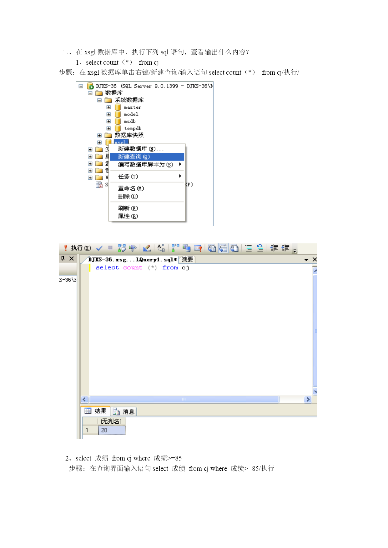This screenshot has height=548, width=388.
Task: Open the active files dropdown arrow
Action: (306, 260)
